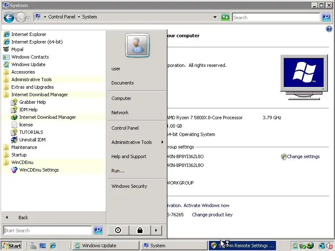
Task: Launch Windows Update from the program list
Action: [28, 64]
